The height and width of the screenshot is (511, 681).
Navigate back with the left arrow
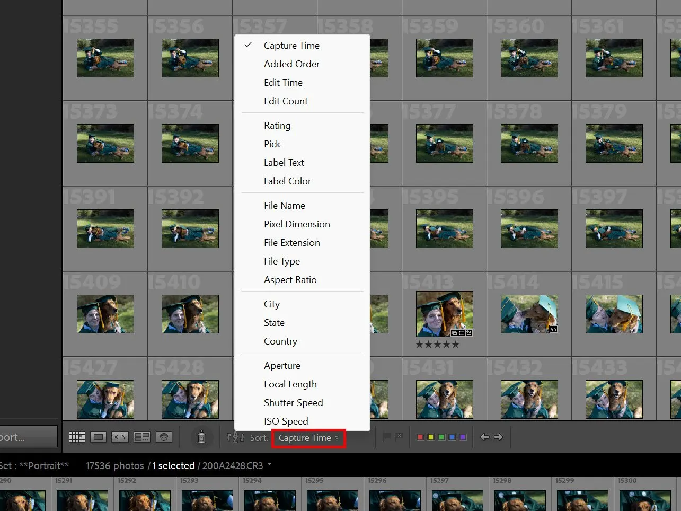(484, 437)
